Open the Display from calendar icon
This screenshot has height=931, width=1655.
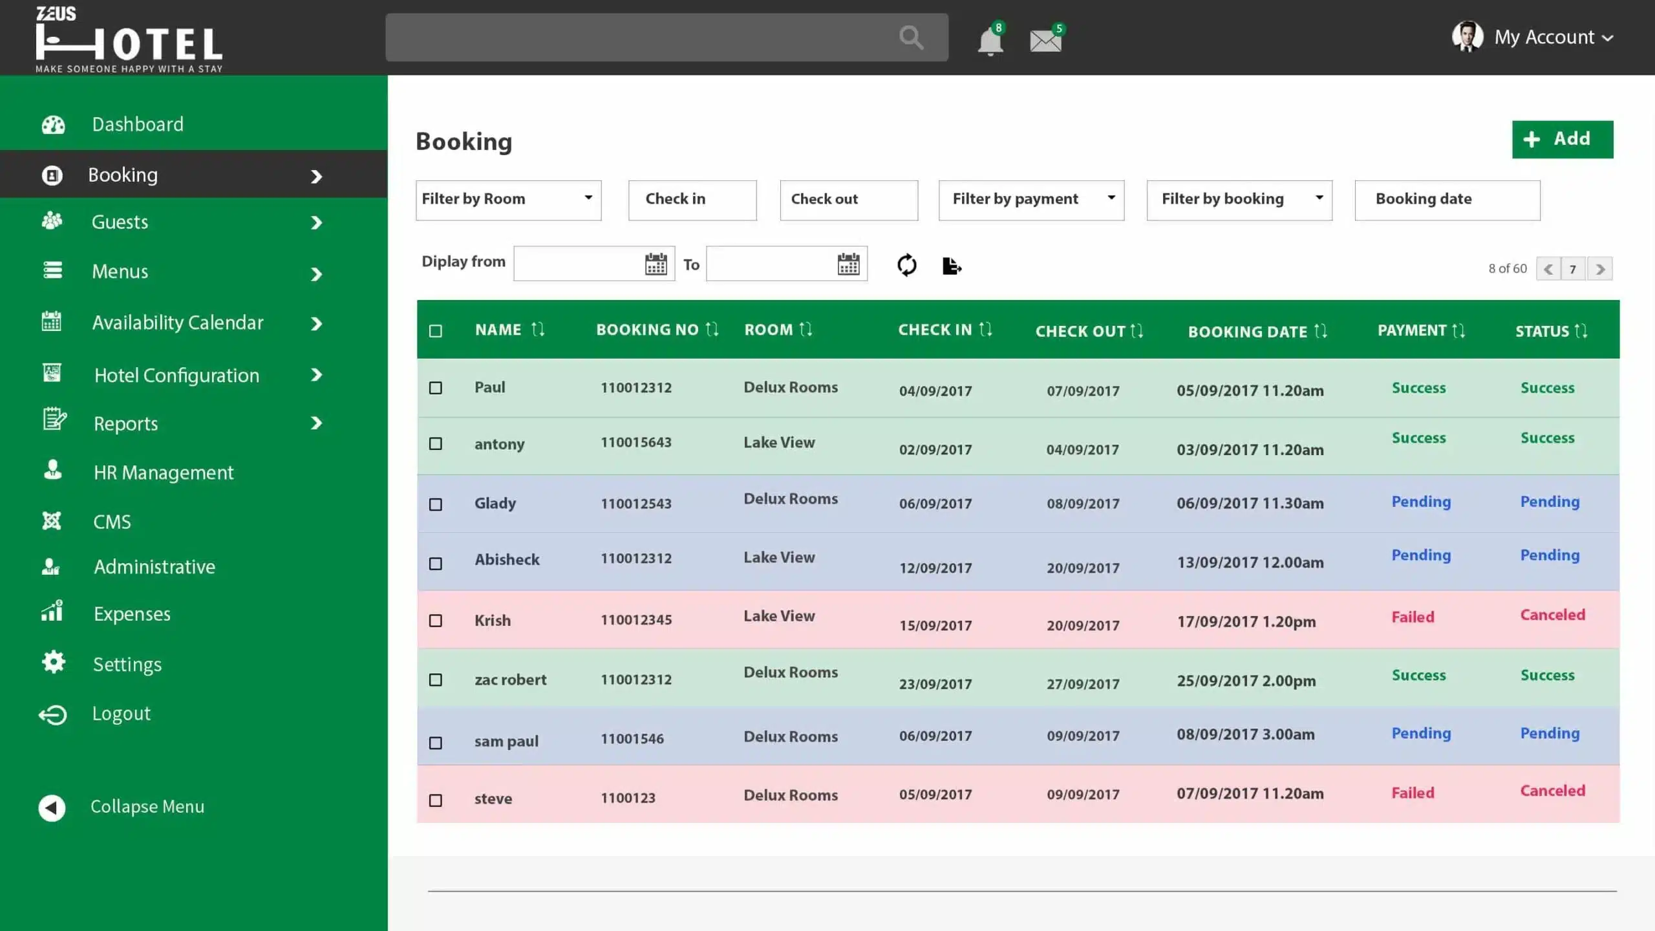(656, 264)
